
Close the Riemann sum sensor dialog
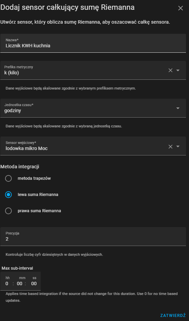coord(181,8)
